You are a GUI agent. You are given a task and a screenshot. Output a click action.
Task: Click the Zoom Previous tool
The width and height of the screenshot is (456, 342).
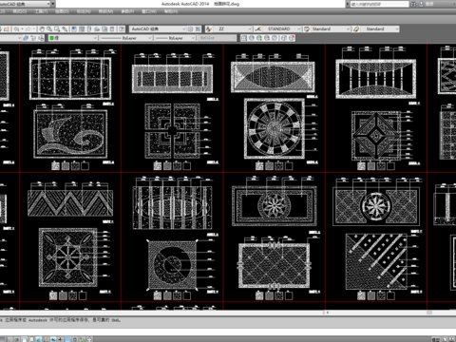65,29
